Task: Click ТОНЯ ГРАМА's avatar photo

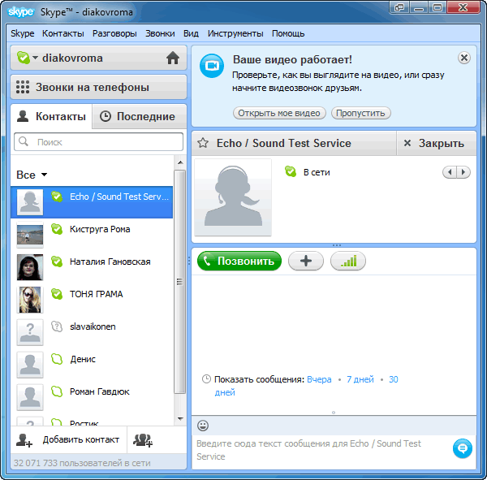Action: (x=30, y=300)
